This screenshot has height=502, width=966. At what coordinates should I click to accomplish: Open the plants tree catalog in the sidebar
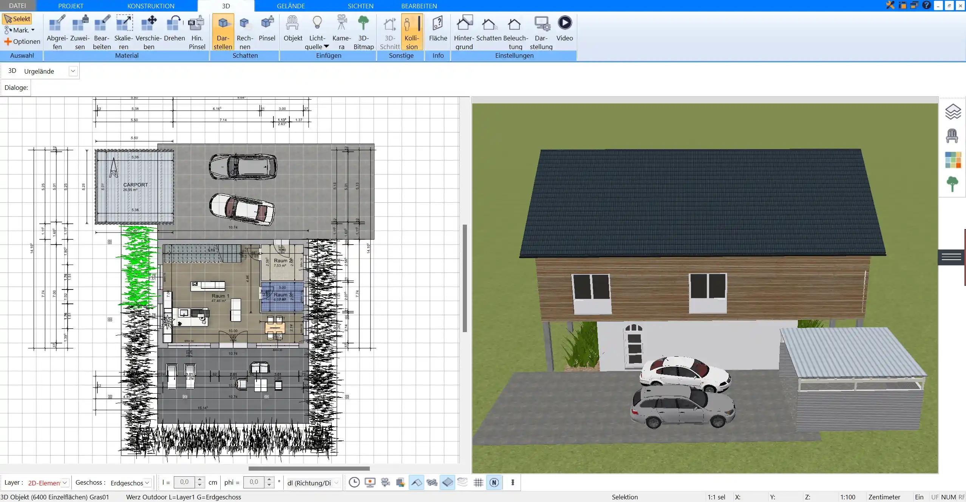point(952,184)
